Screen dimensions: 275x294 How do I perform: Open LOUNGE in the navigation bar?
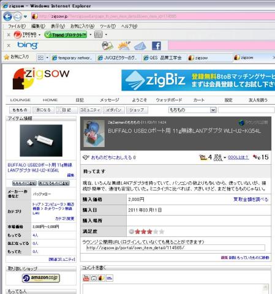tap(20, 100)
